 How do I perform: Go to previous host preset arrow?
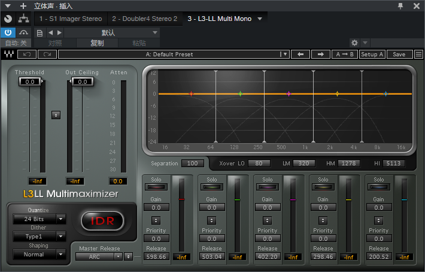[x=51, y=33]
